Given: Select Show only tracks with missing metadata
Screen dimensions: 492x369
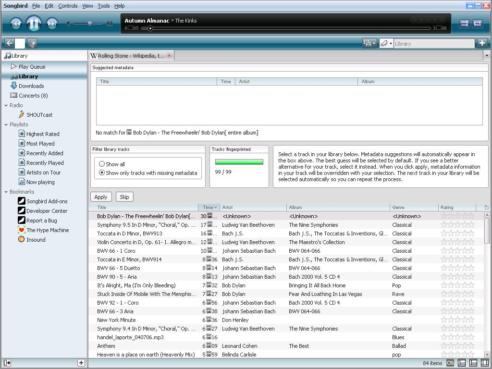Looking at the screenshot, I should [102, 172].
